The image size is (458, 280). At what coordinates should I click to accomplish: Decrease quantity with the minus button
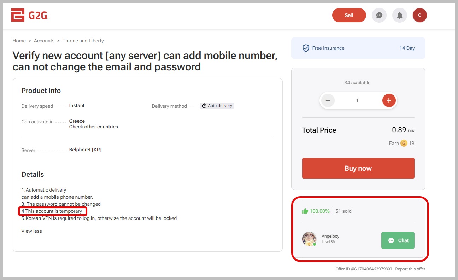pos(328,100)
